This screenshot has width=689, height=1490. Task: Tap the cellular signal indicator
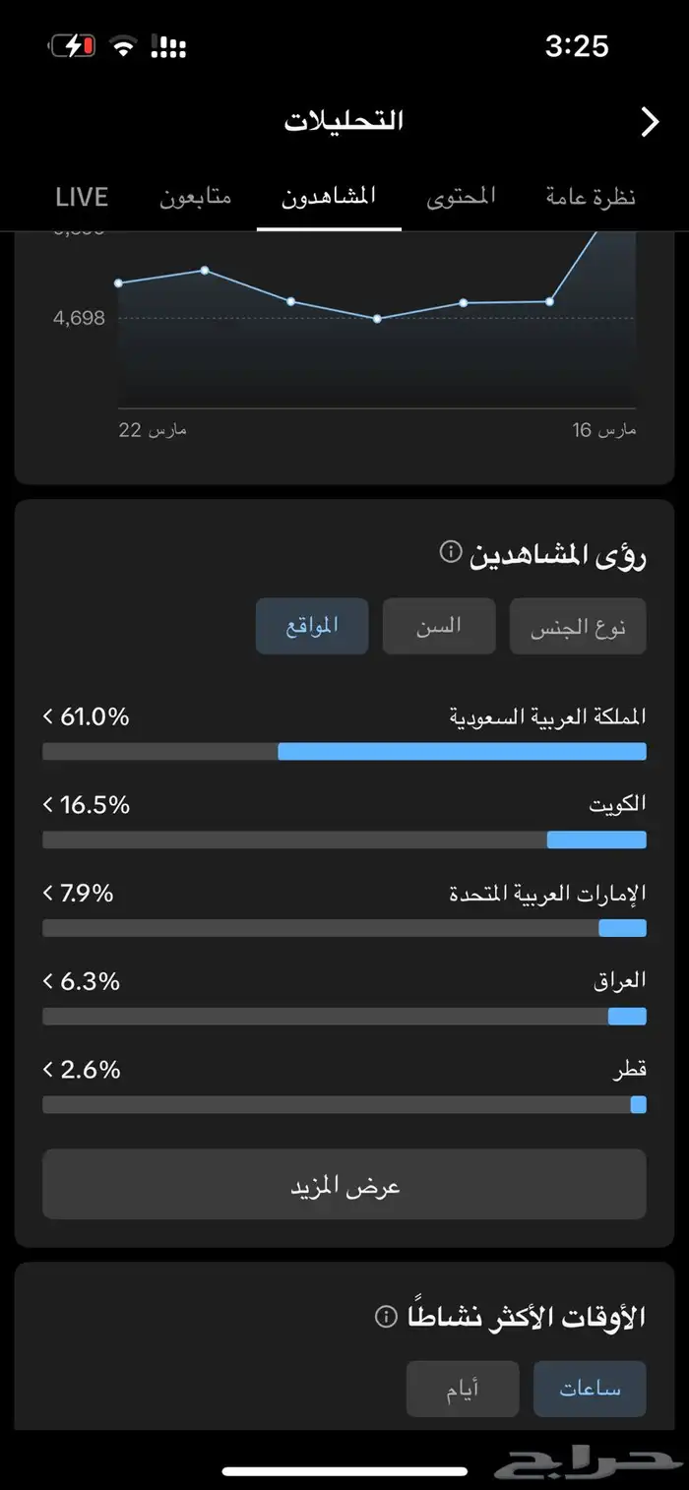pyautogui.click(x=168, y=46)
